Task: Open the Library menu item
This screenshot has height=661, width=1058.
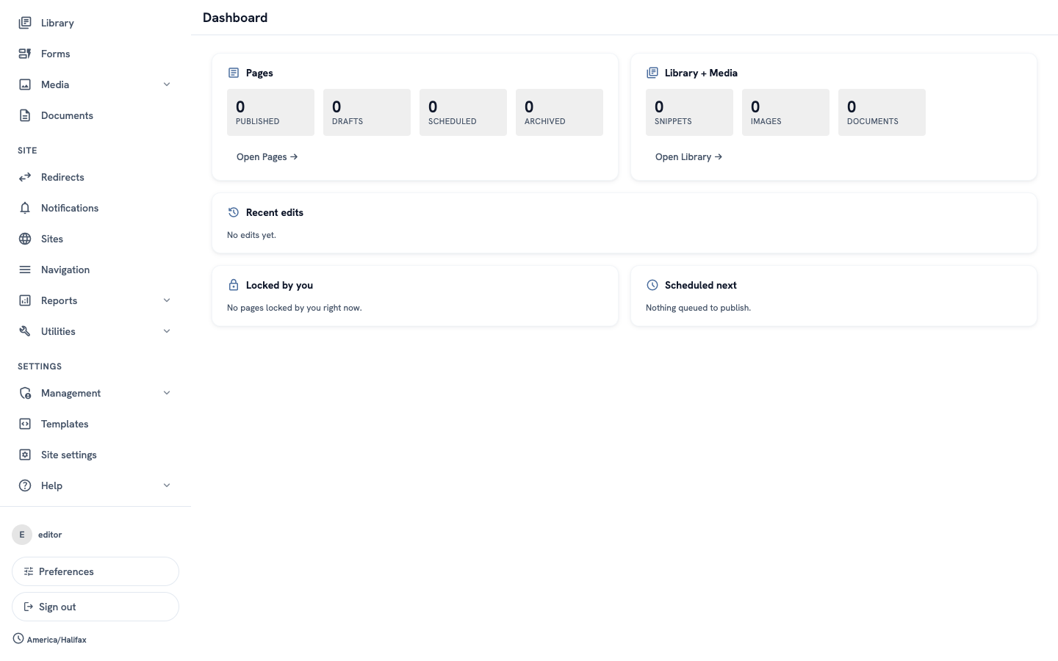Action: (x=96, y=23)
